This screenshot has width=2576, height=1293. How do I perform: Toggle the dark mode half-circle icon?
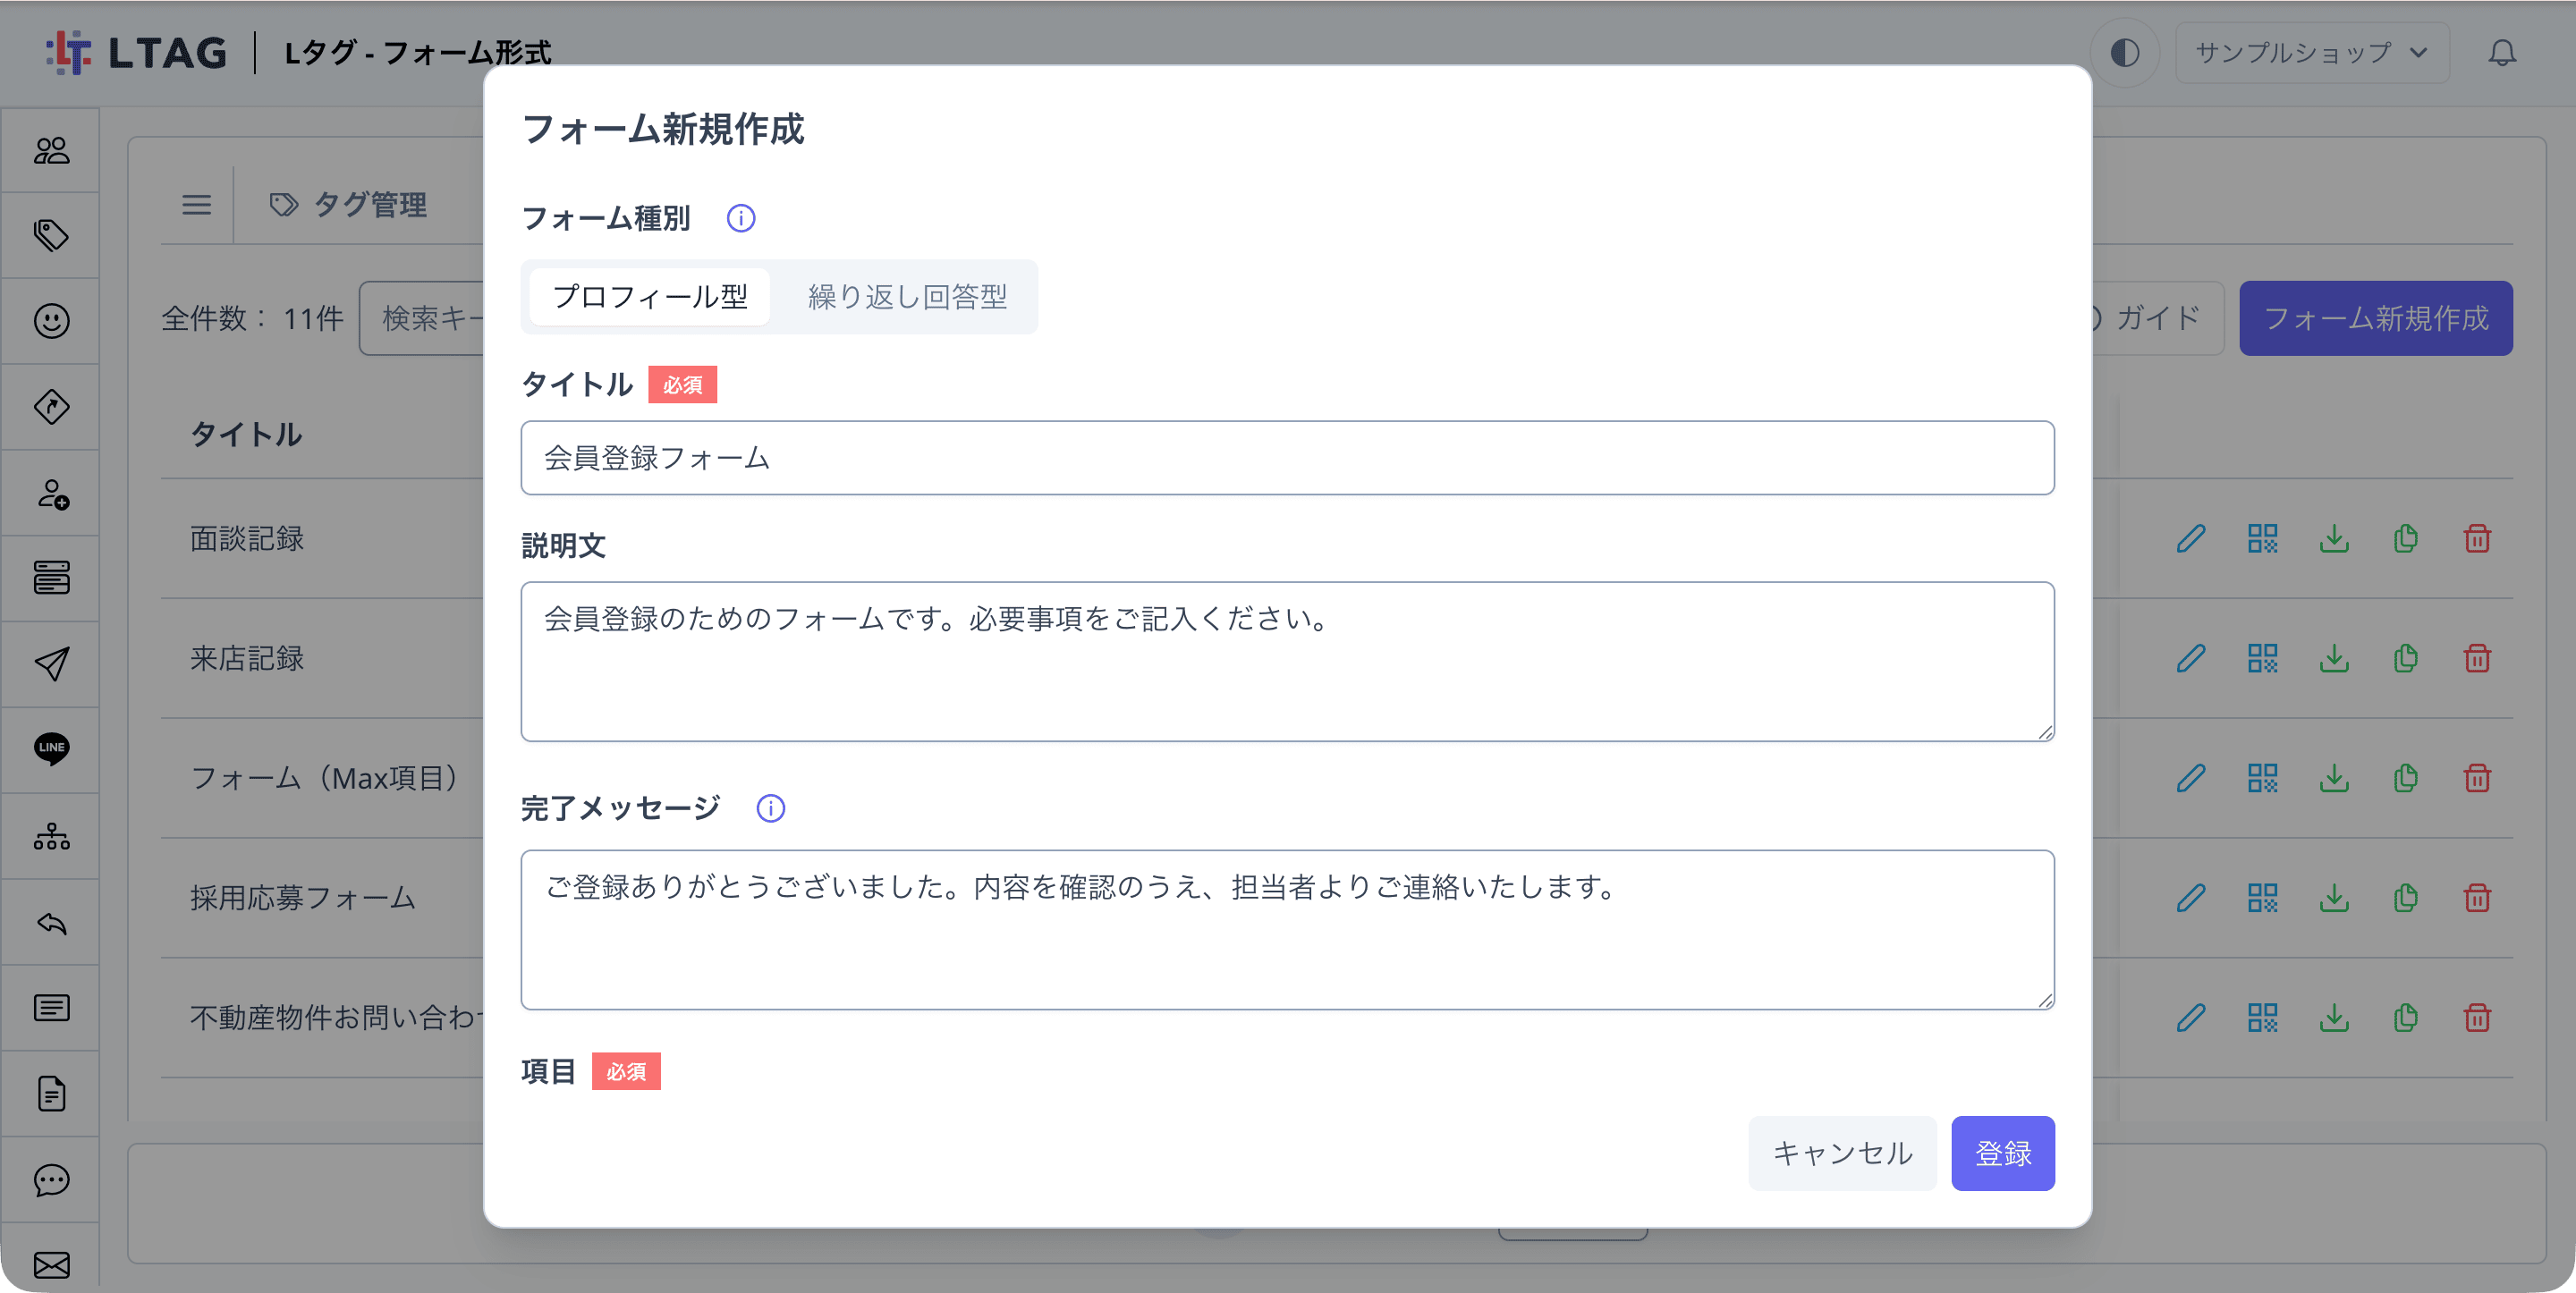(2124, 52)
